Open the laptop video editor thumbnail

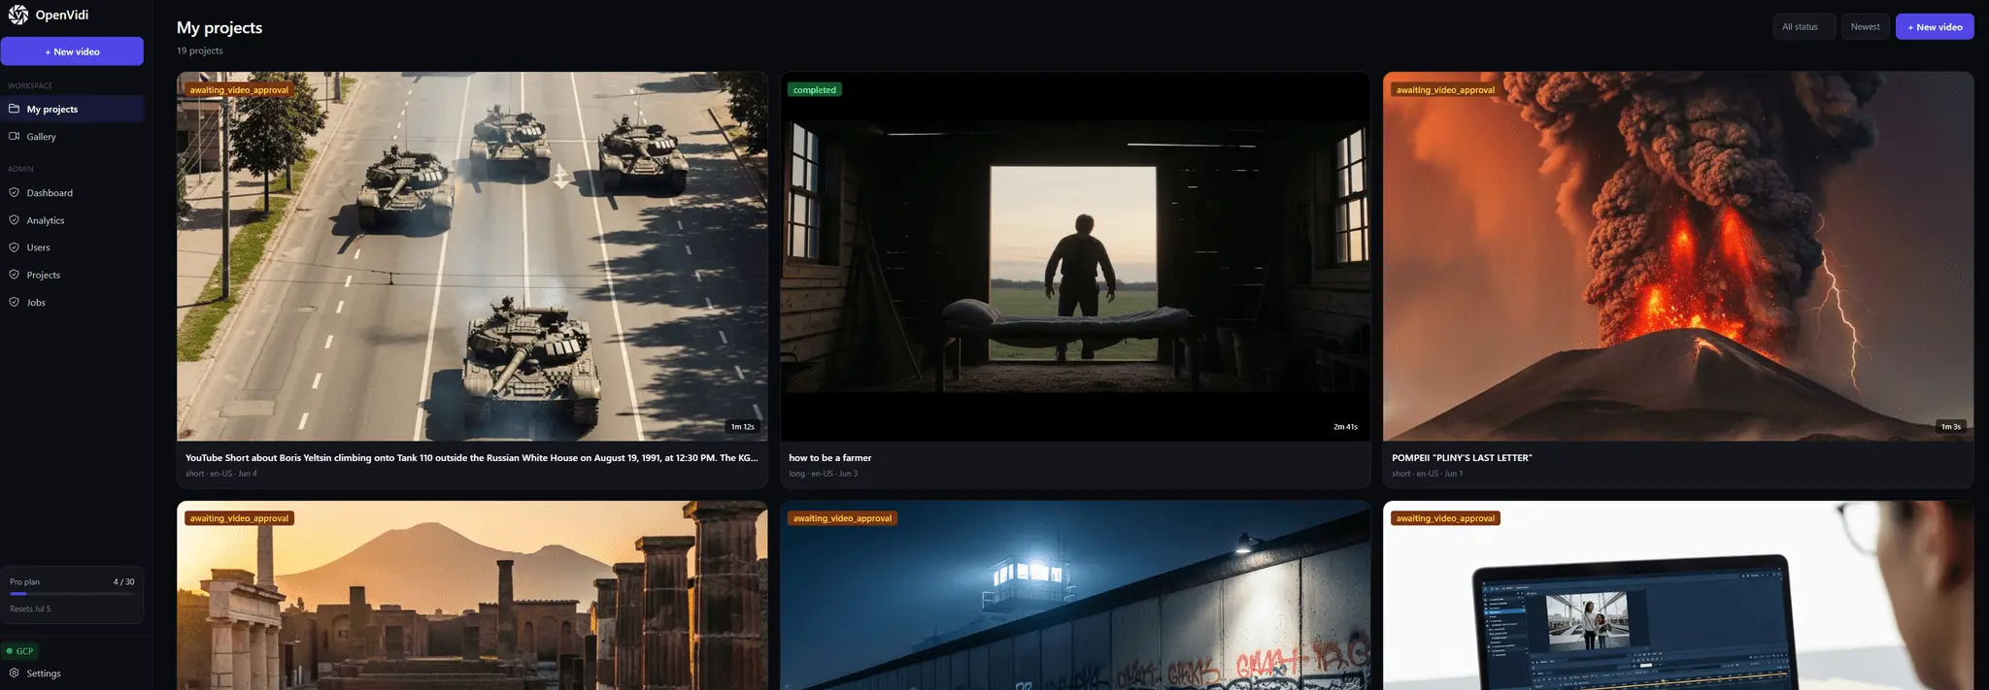(x=1678, y=595)
